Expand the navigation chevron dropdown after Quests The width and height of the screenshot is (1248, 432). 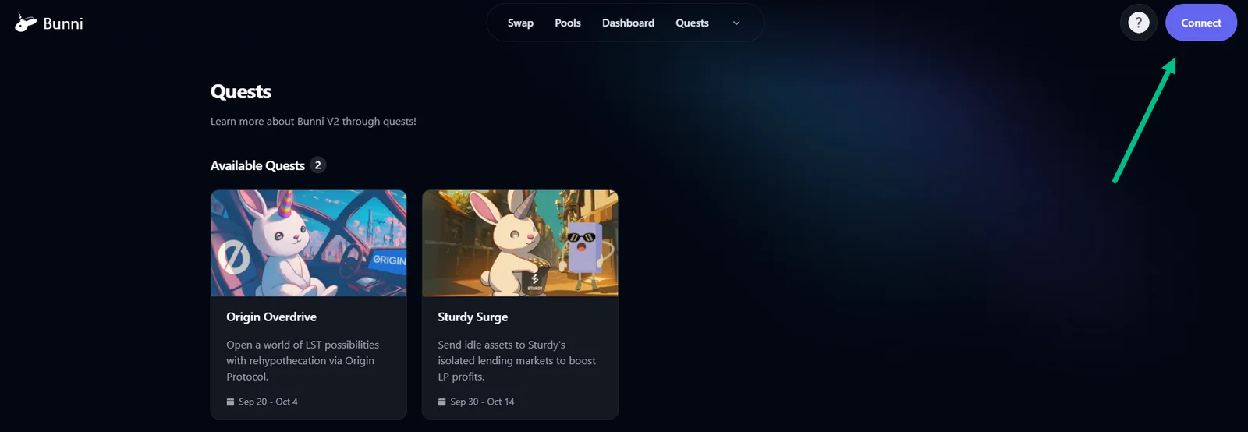(x=736, y=23)
